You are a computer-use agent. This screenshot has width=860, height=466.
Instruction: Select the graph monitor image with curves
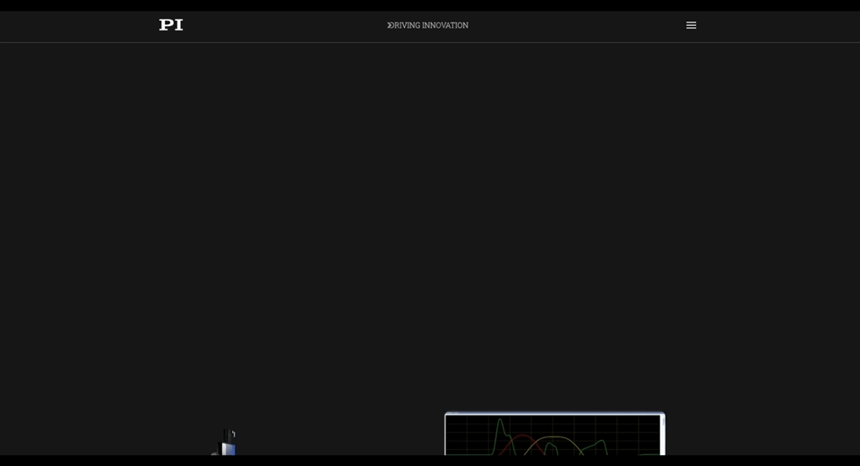click(x=555, y=434)
